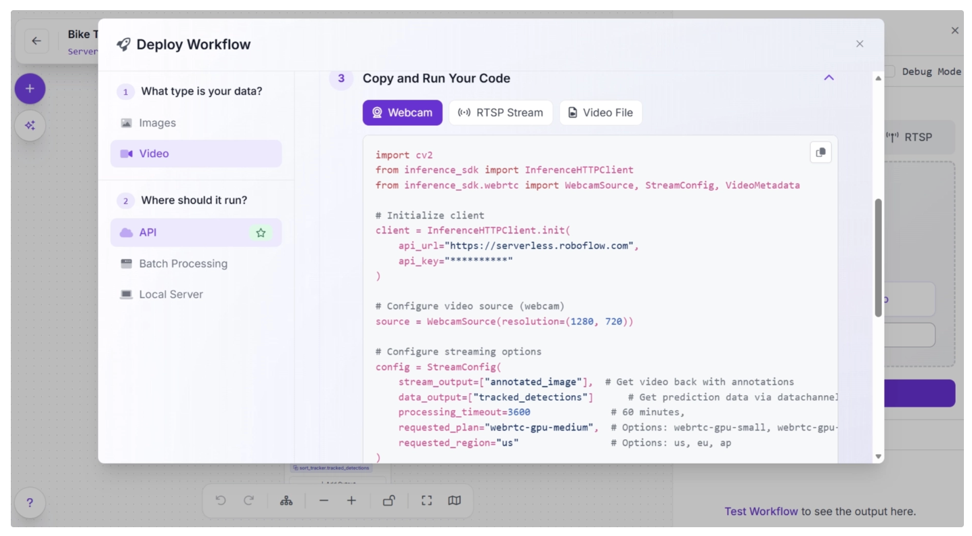Select Local Server option
Viewport: 972px width, 536px height.
(196, 294)
